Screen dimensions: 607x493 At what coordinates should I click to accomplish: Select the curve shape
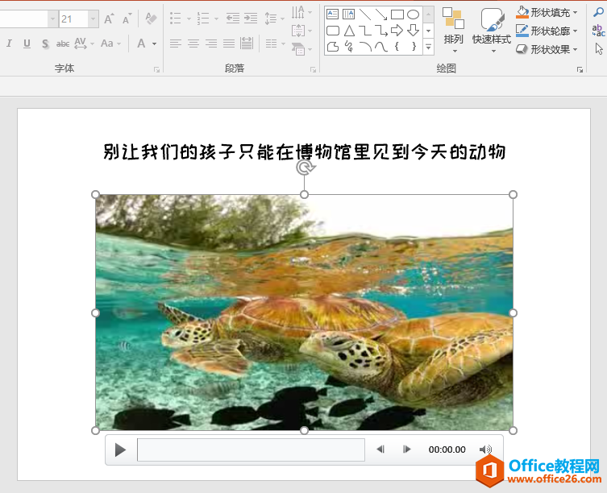coord(381,47)
